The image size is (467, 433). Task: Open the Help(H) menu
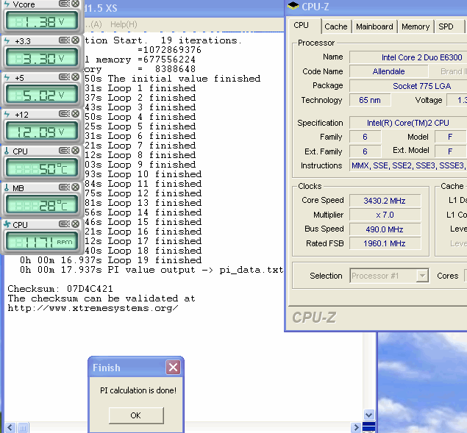point(124,24)
